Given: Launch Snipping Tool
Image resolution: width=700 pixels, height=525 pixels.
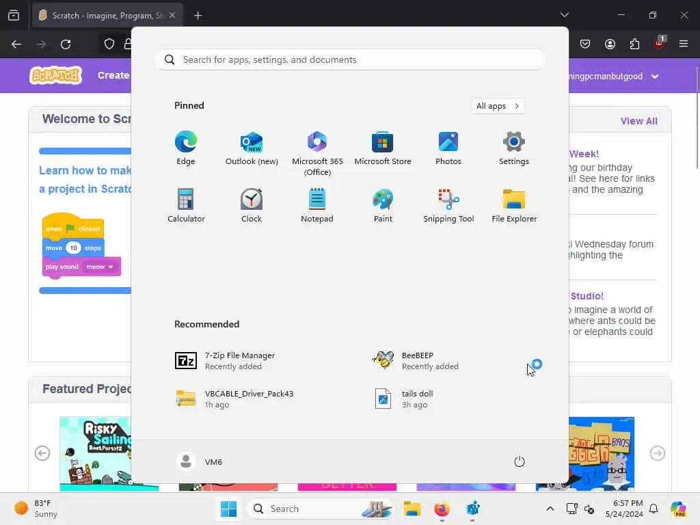Looking at the screenshot, I should (x=448, y=205).
